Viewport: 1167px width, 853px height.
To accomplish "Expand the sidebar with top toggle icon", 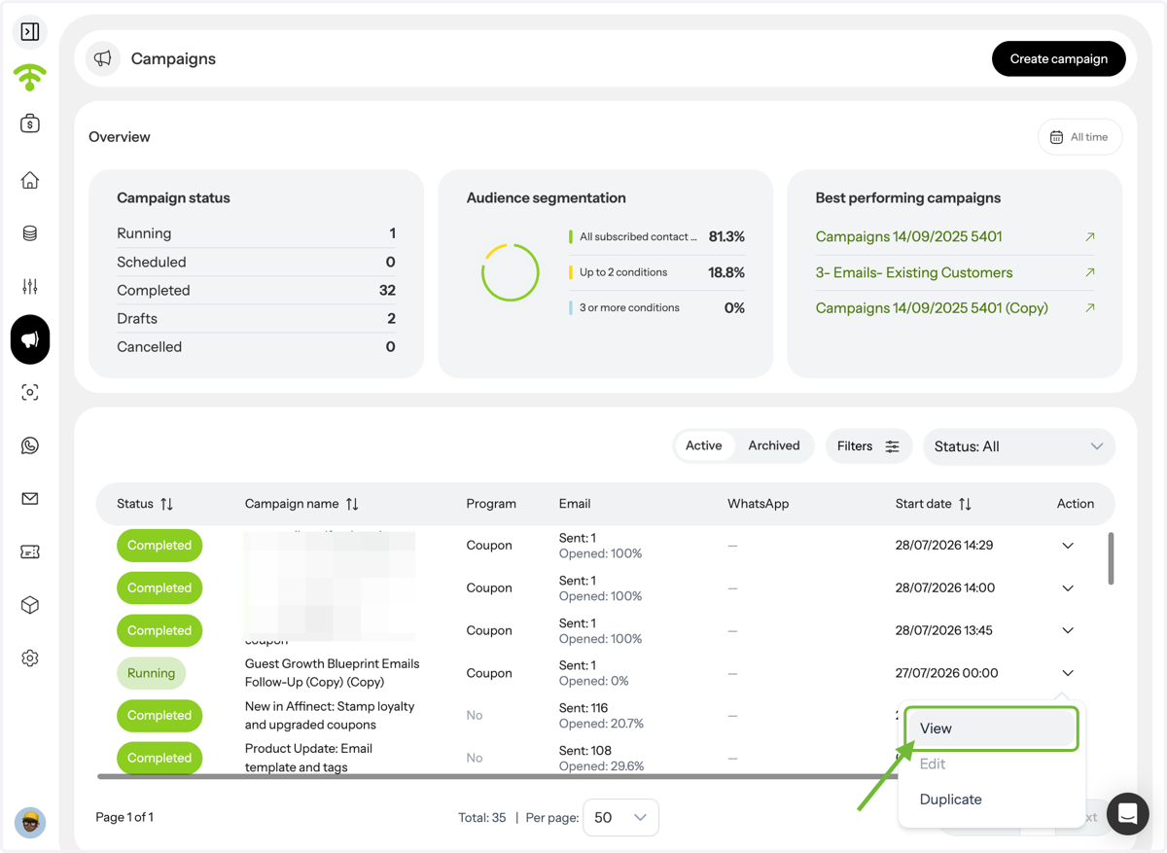I will tap(30, 31).
